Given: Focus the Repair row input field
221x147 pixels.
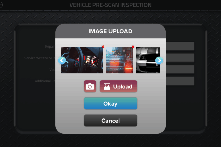Looking at the screenshot, I should 180,46.
